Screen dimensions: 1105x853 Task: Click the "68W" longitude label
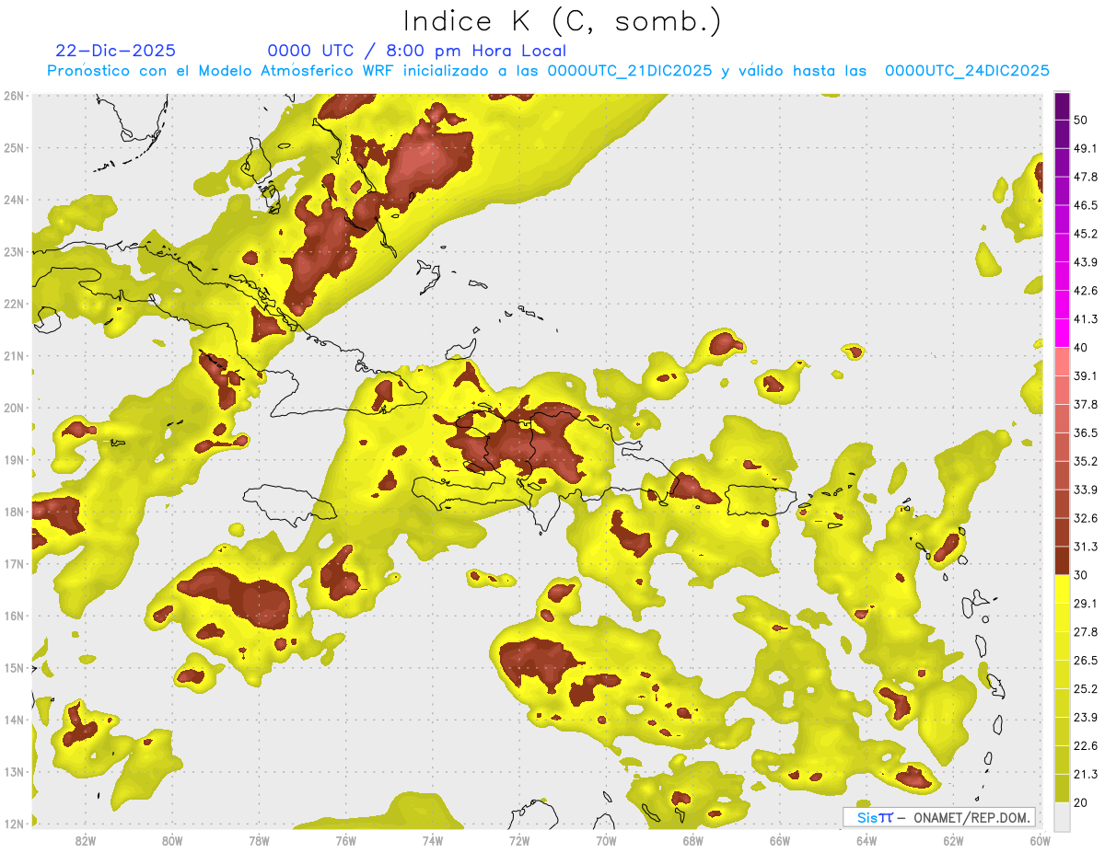click(x=692, y=840)
